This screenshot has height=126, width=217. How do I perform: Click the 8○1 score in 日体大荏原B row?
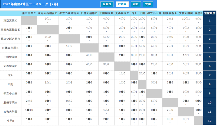pyautogui.click(x=186, y=46)
